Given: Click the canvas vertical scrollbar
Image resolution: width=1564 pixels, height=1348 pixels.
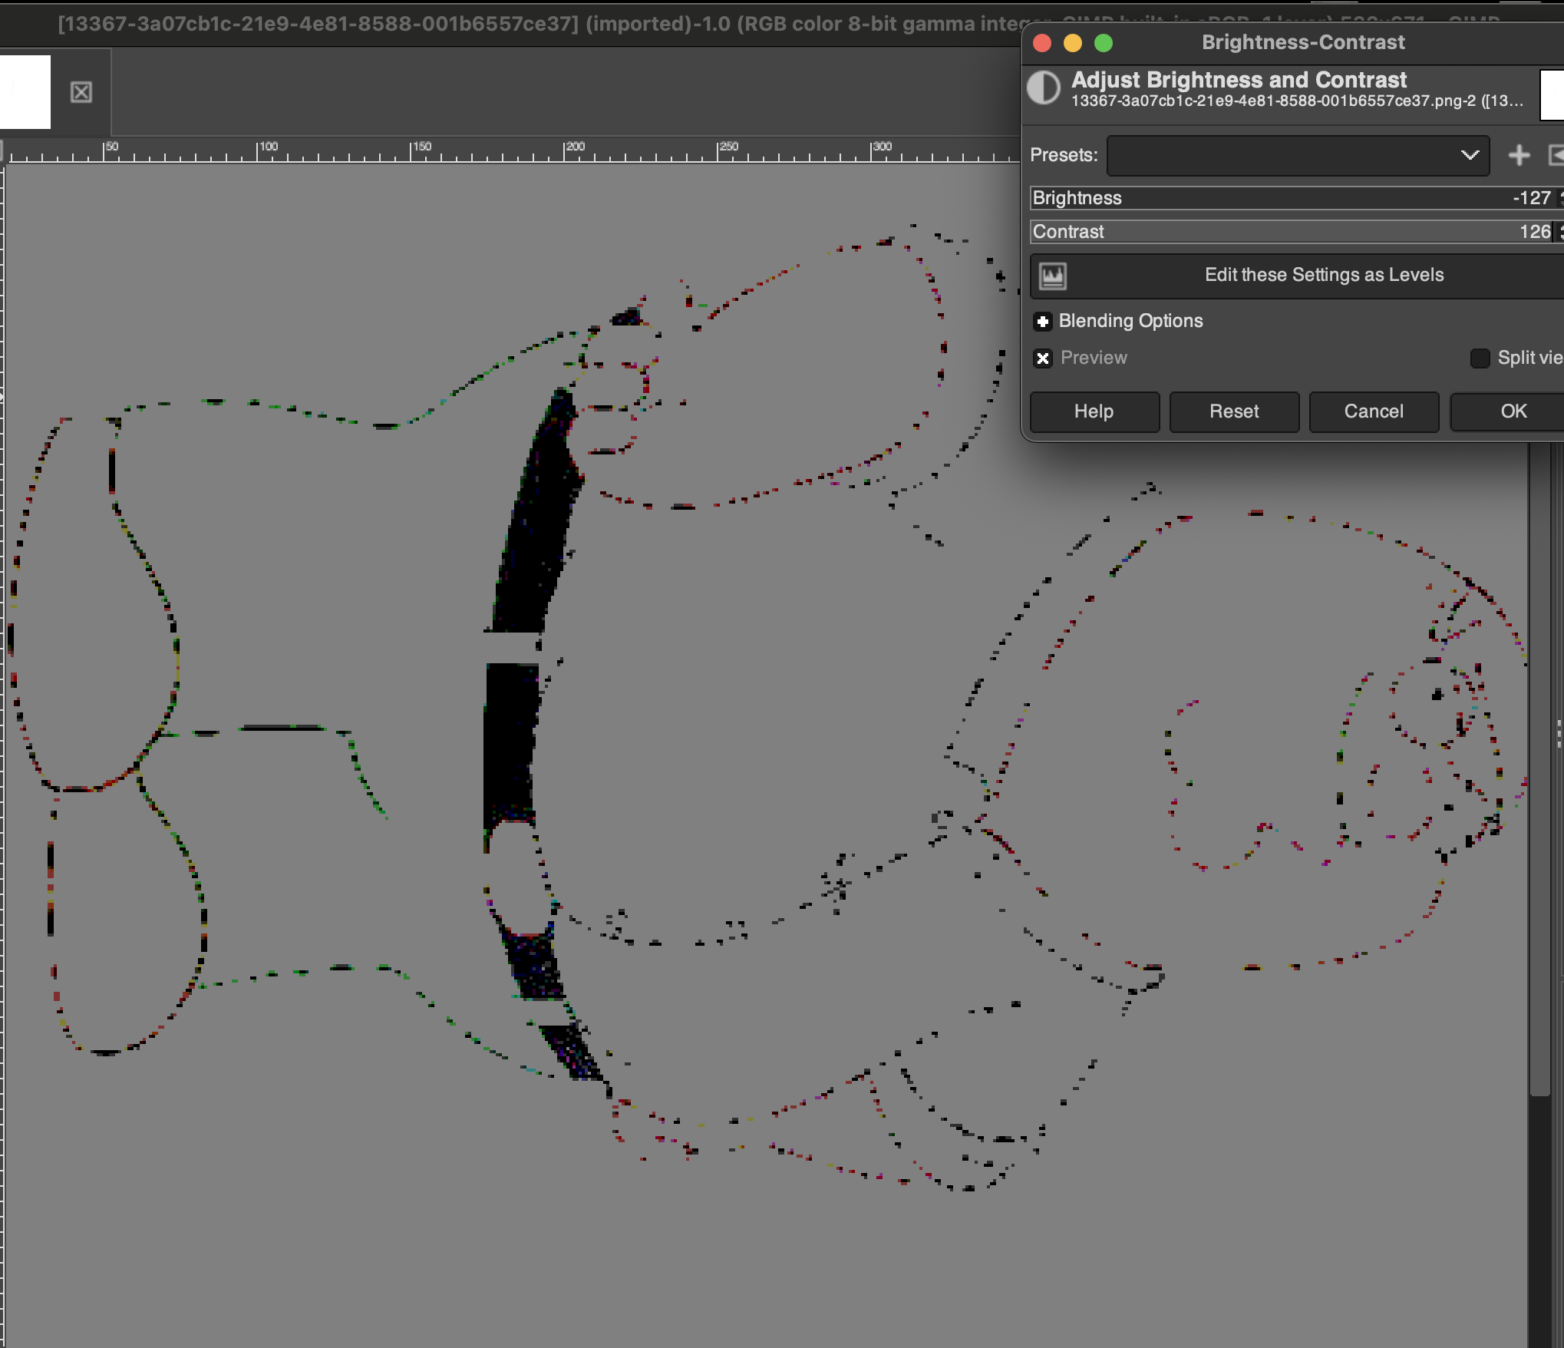Looking at the screenshot, I should click(1539, 768).
